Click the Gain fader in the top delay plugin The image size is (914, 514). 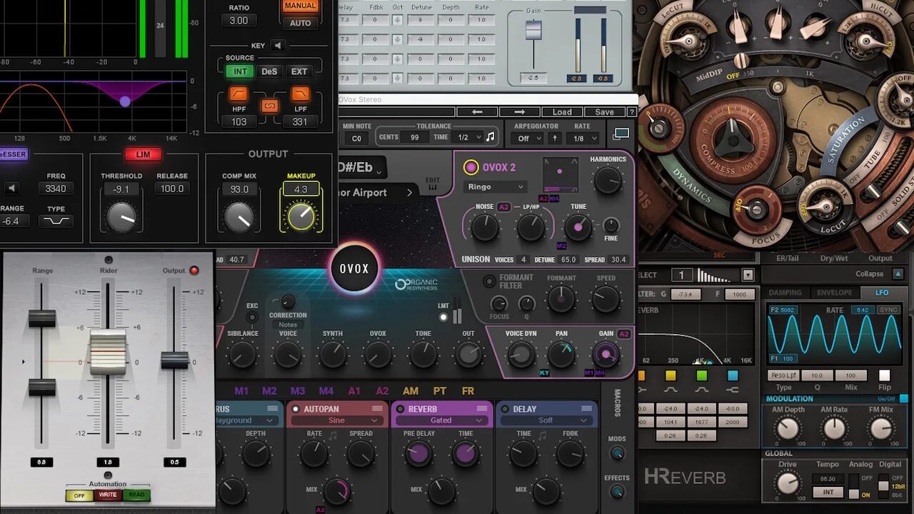[533, 30]
